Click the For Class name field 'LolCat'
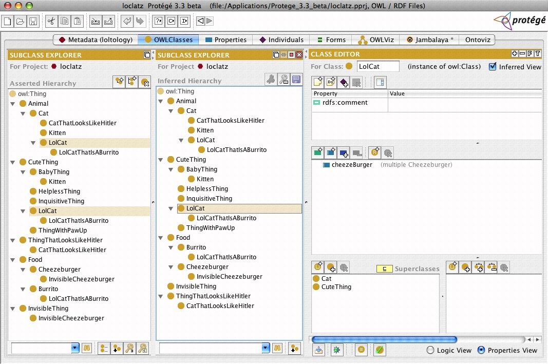This screenshot has width=548, height=364. pos(378,66)
